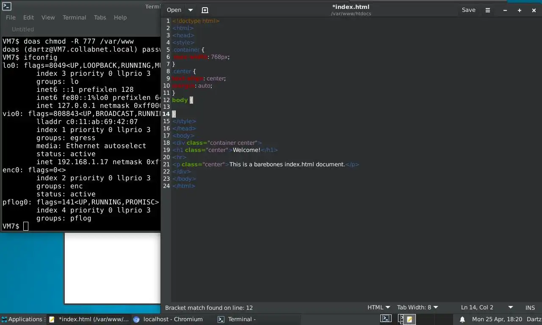Click 'groups: egress' line in Terminal
Screen dimensions: 542x325
[66, 138]
